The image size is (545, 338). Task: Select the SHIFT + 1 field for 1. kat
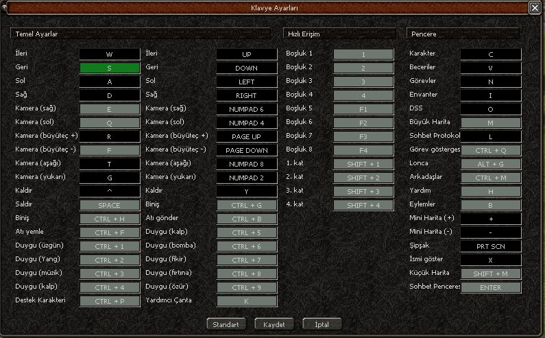[363, 164]
